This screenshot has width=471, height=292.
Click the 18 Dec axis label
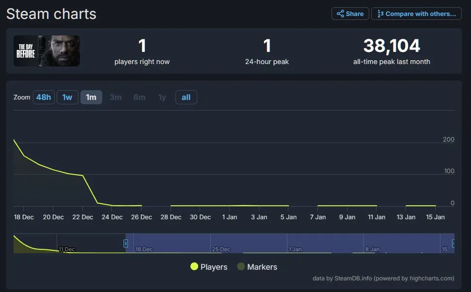[24, 217]
